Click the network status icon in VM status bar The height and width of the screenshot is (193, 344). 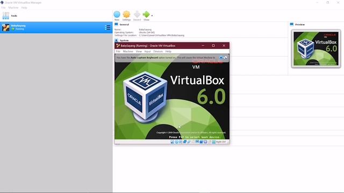185,142
